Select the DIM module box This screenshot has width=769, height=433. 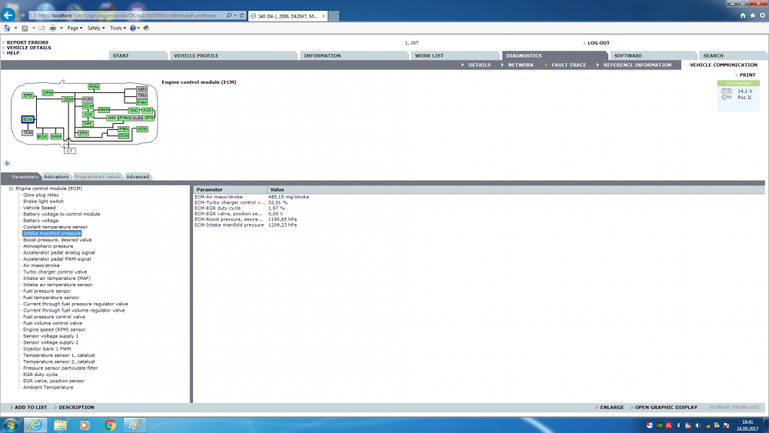tap(88, 123)
